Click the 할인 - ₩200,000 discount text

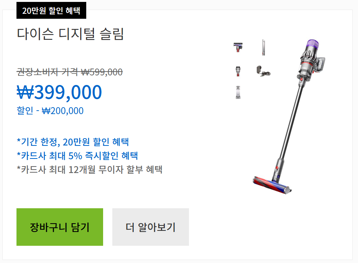50,111
